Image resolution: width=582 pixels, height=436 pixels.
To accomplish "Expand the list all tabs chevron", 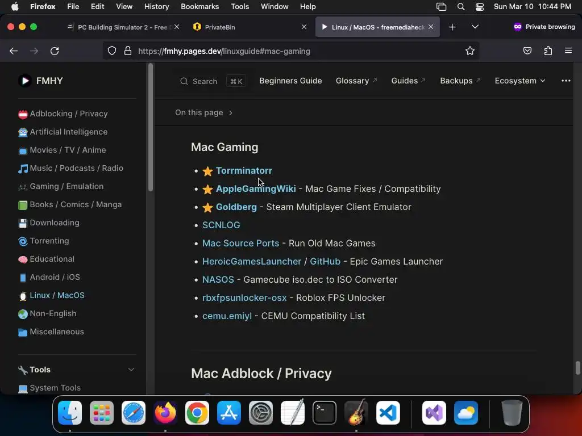I will pos(475,27).
